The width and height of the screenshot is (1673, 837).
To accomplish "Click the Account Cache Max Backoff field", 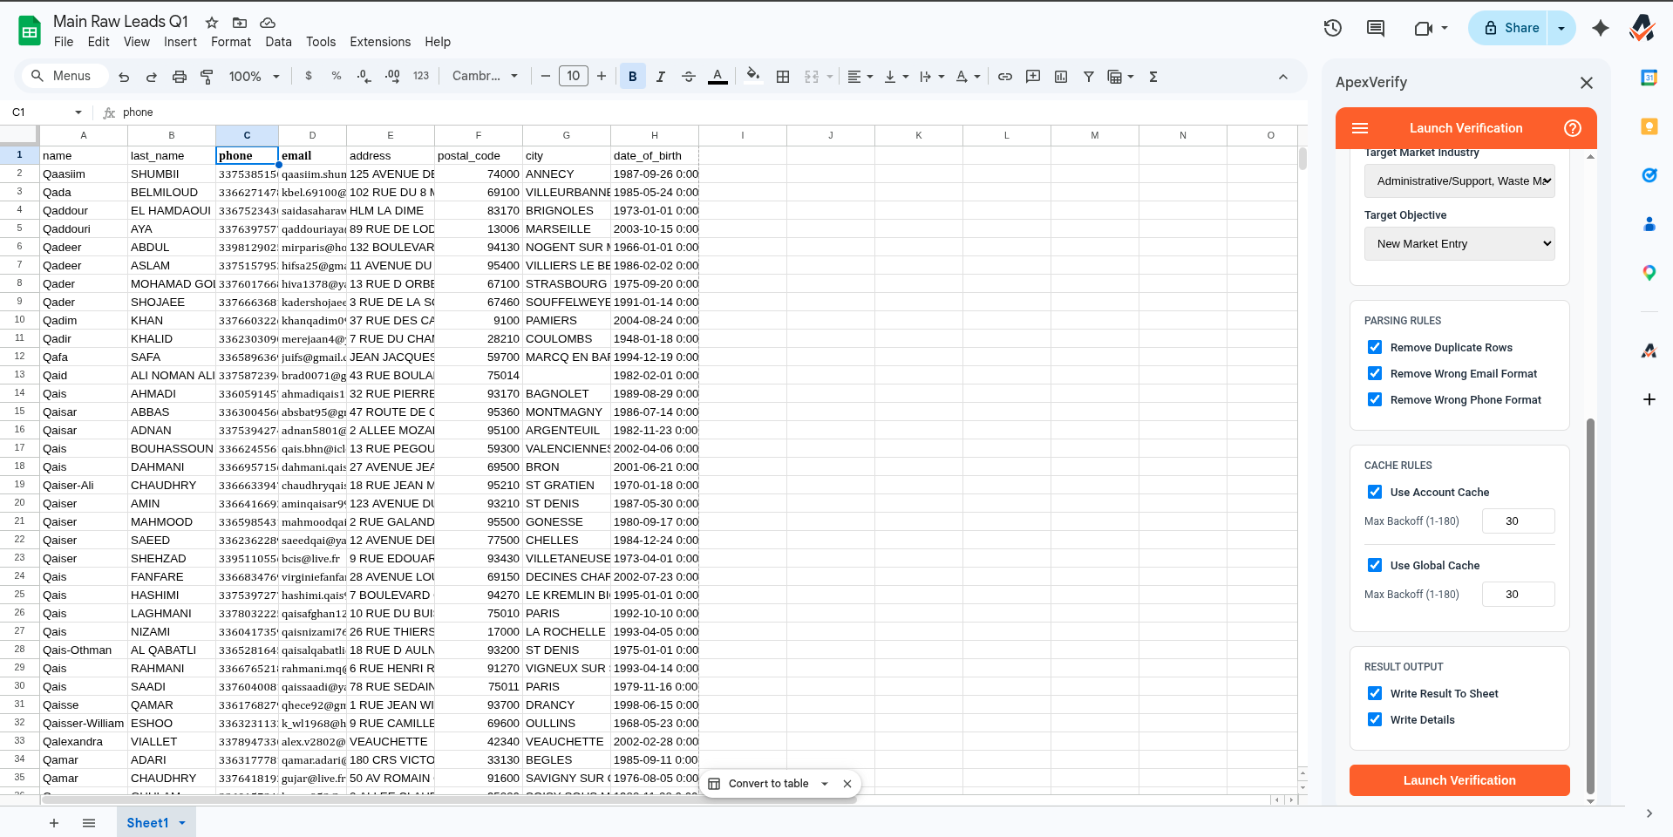I will click(1517, 521).
